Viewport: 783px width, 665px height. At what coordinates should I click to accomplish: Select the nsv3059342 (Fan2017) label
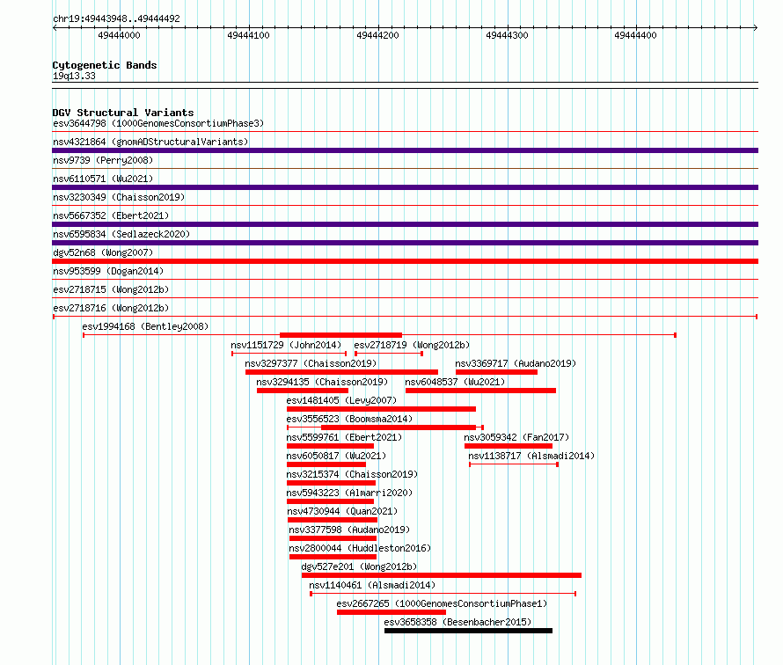[516, 437]
